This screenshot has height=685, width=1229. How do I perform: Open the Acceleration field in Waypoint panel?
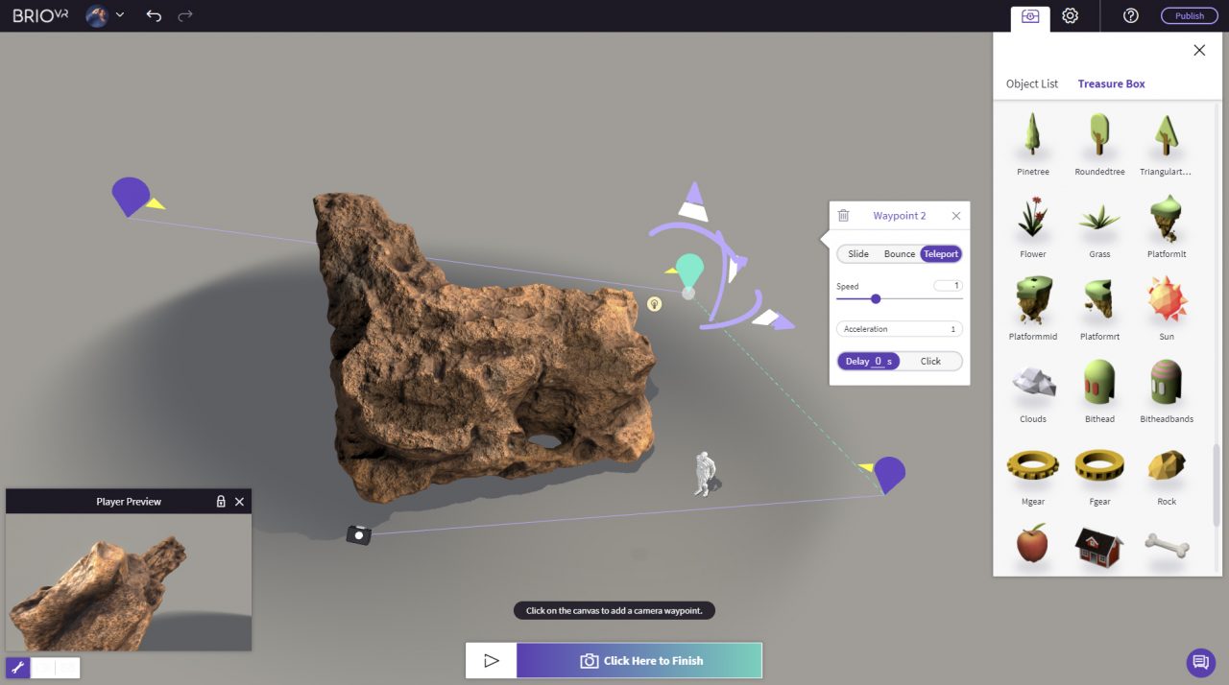899,329
